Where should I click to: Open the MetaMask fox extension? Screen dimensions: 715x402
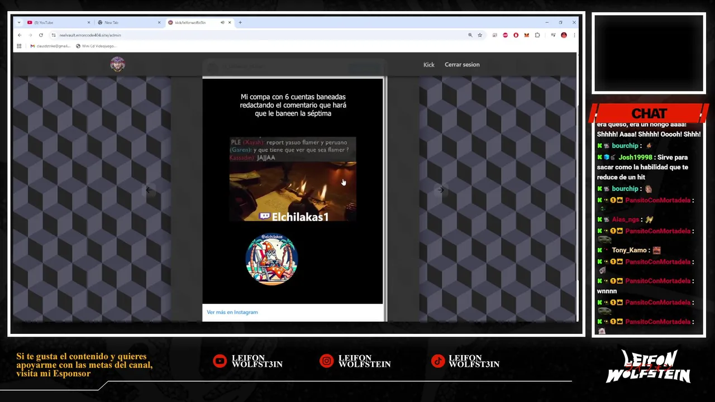click(x=526, y=35)
